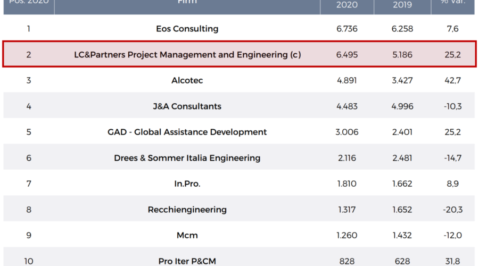
Task: Select the 1.260 value for Mcm
Action: tap(346, 235)
